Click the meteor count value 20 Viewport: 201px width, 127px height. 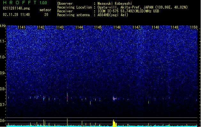point(46,15)
